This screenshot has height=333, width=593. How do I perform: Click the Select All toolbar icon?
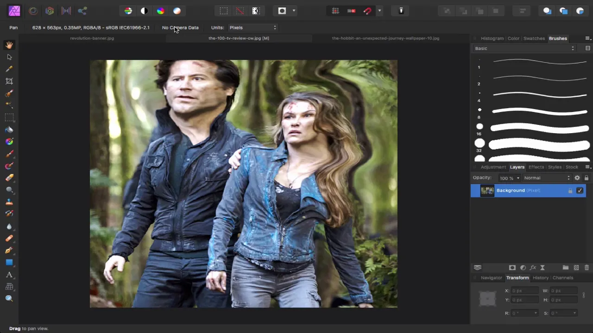click(224, 11)
